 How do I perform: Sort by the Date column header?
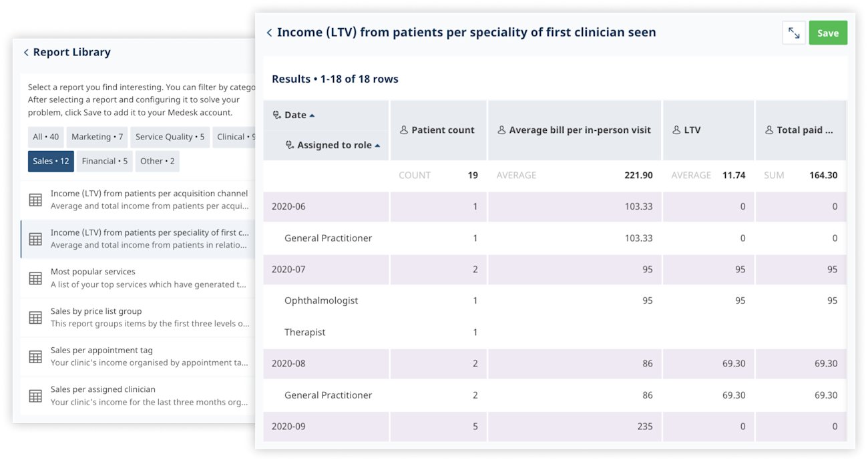(295, 115)
